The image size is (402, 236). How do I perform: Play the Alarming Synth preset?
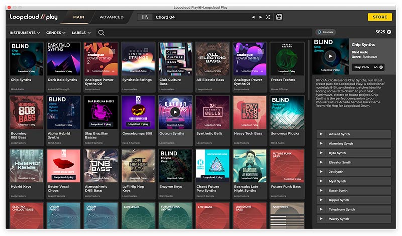point(321,143)
